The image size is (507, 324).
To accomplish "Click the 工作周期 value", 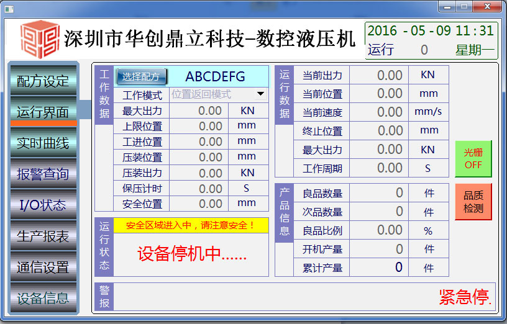I will click(x=379, y=168).
